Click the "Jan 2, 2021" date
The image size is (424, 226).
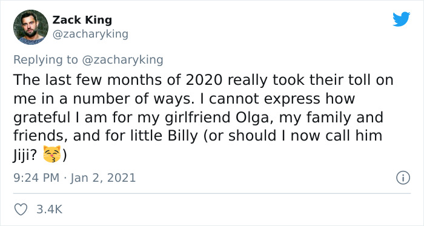(x=103, y=178)
